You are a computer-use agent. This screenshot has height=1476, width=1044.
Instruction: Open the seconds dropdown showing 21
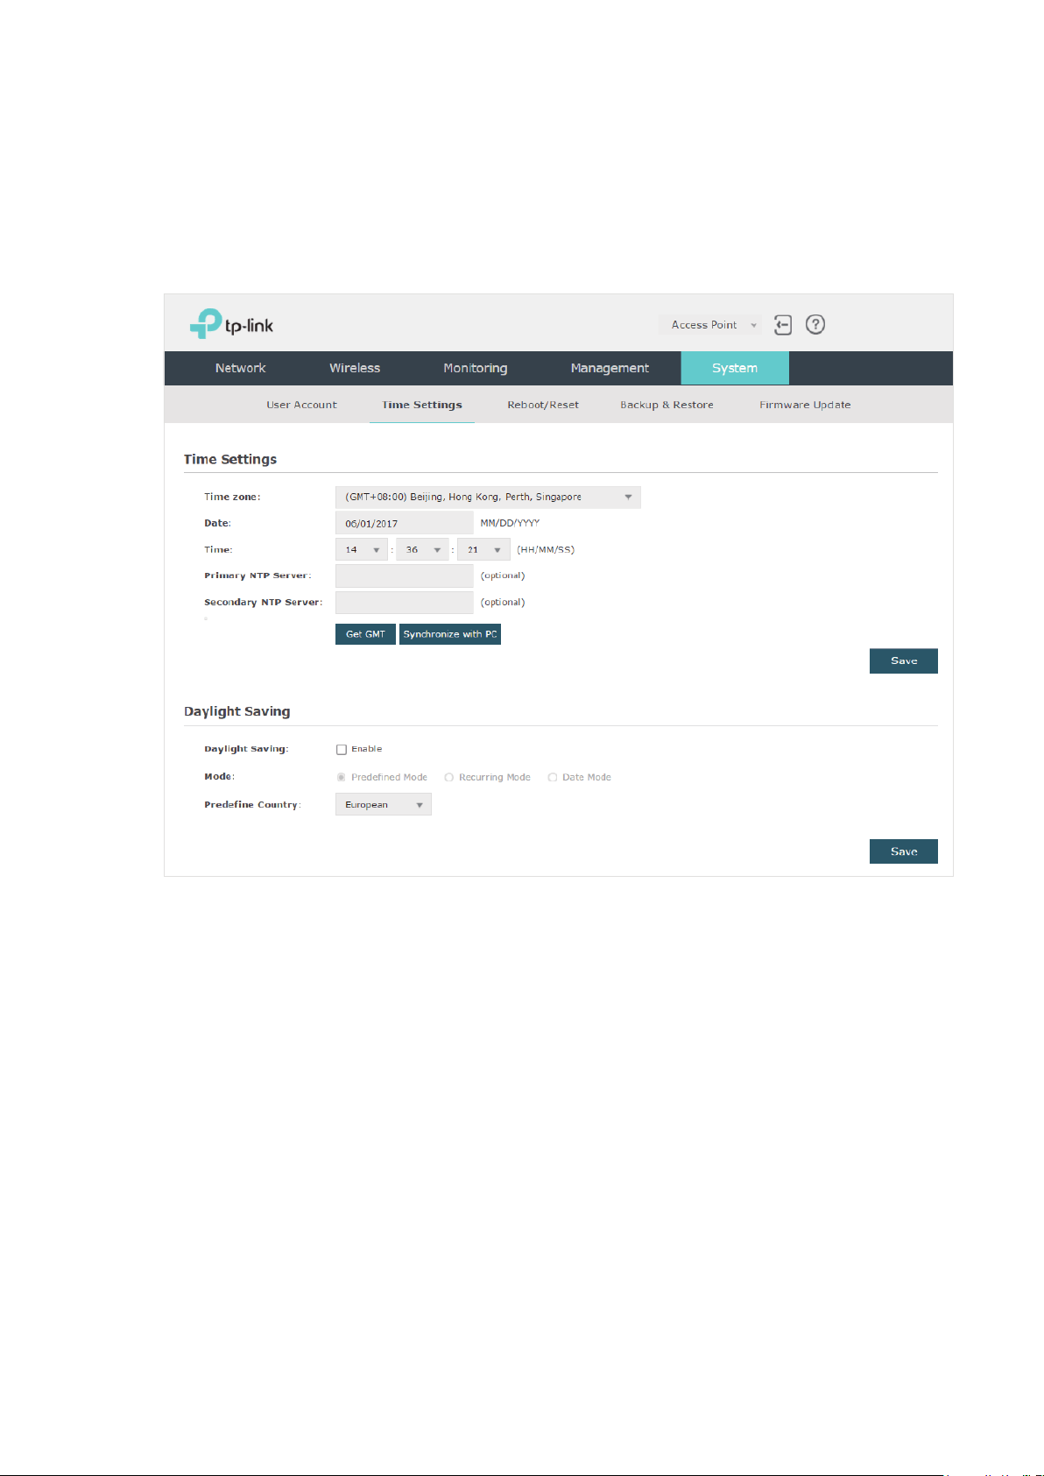[483, 550]
